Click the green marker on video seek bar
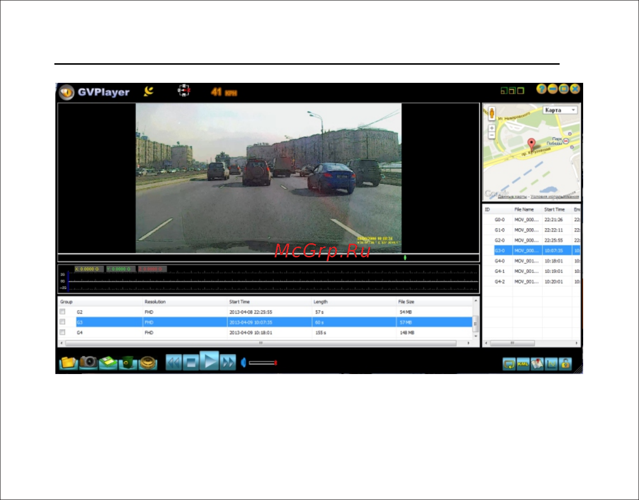Screen dimensions: 639x500 [x=405, y=257]
